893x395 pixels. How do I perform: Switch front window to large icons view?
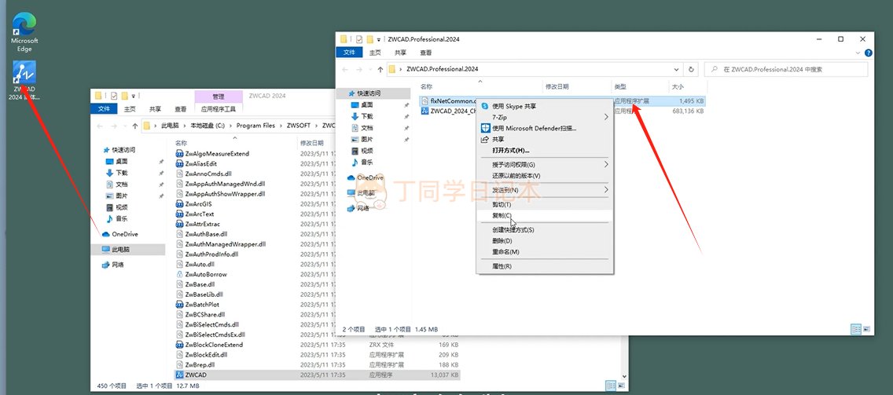pyautogui.click(x=866, y=329)
